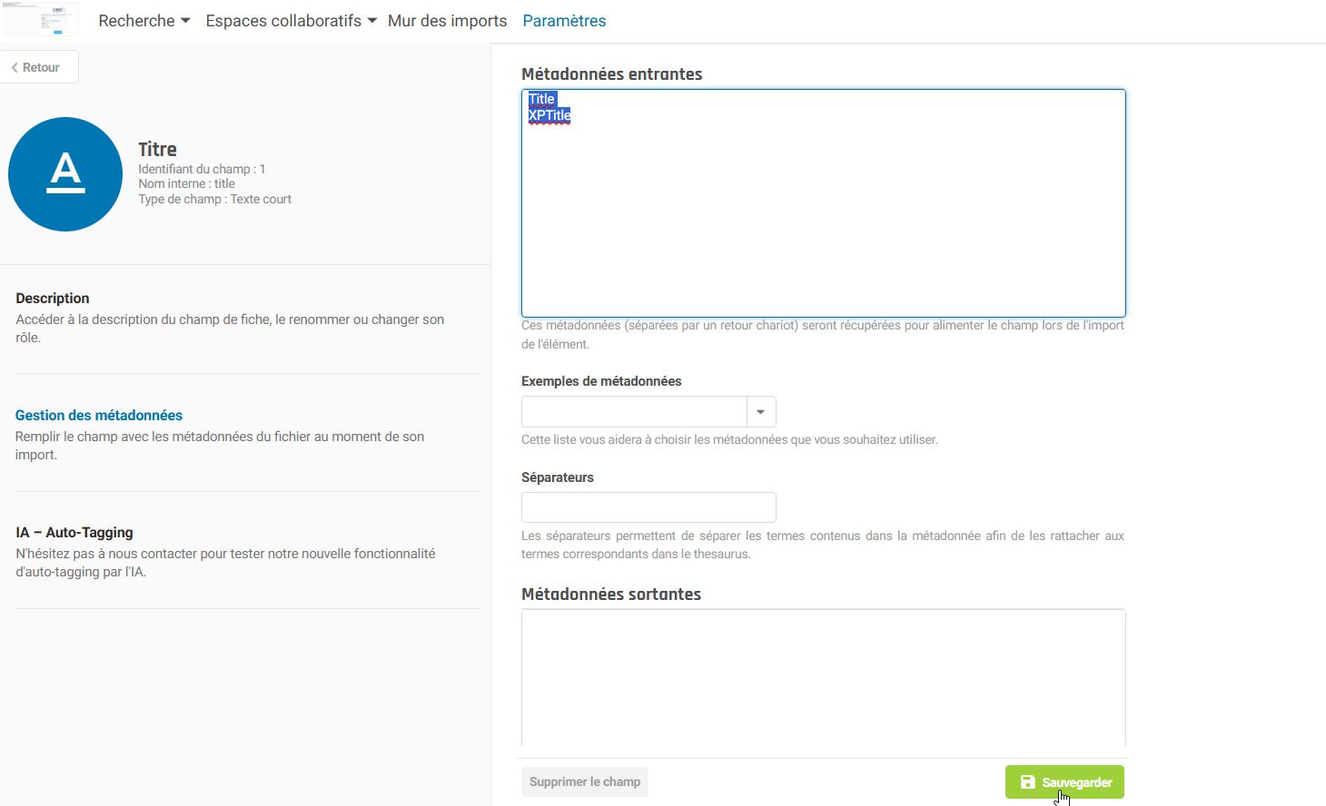Focus the Exemples de métadonnées text field

(634, 412)
